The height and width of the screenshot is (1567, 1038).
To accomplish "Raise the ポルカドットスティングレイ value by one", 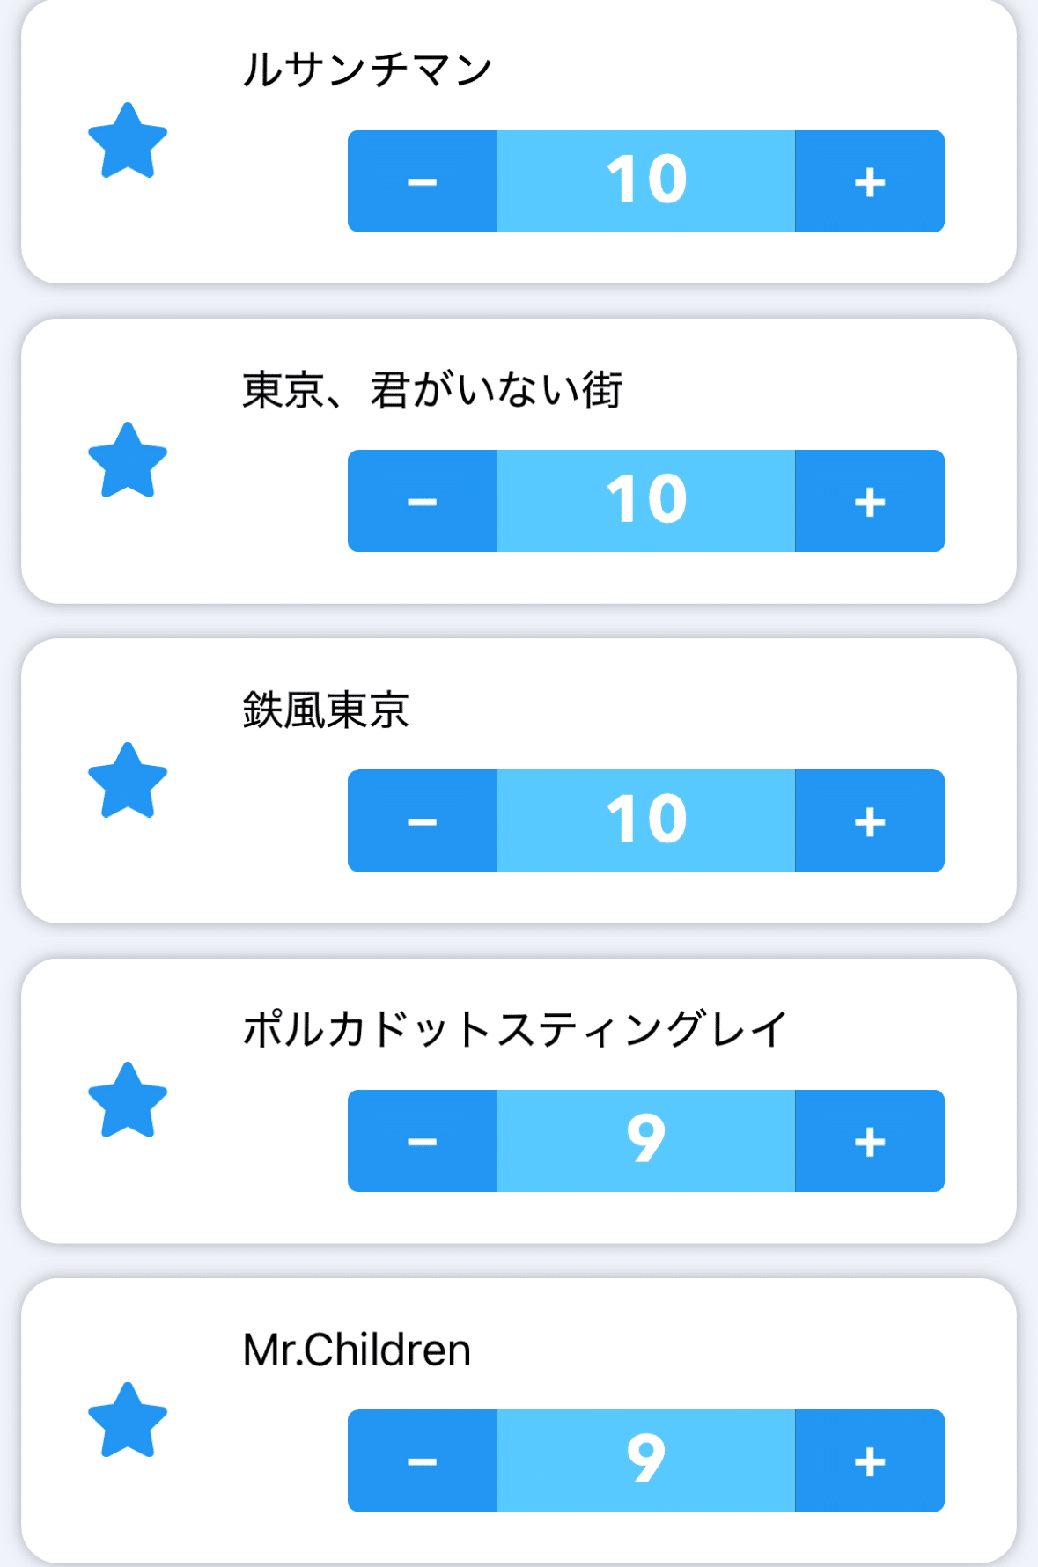I will pos(869,1141).
